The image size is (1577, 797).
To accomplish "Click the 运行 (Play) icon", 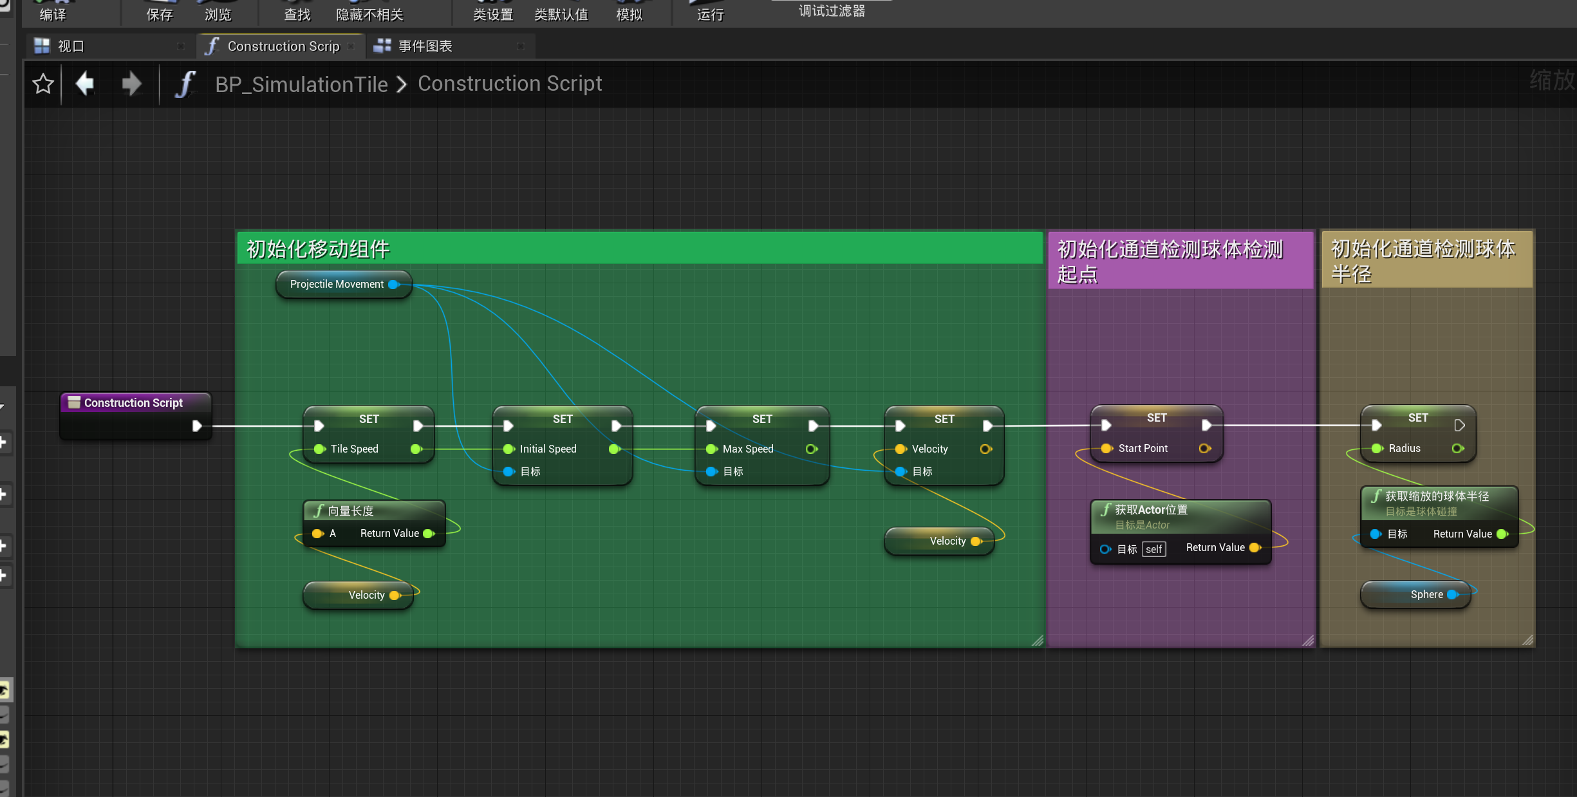I will pos(708,10).
